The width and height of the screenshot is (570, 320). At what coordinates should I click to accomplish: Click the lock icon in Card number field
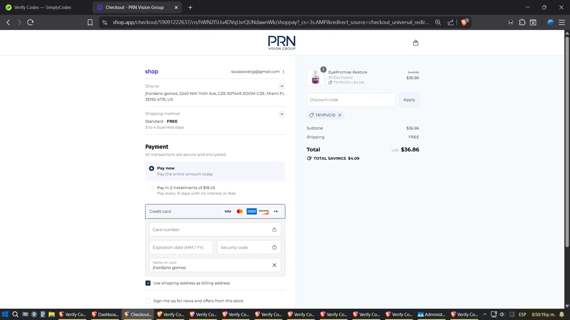[274, 230]
